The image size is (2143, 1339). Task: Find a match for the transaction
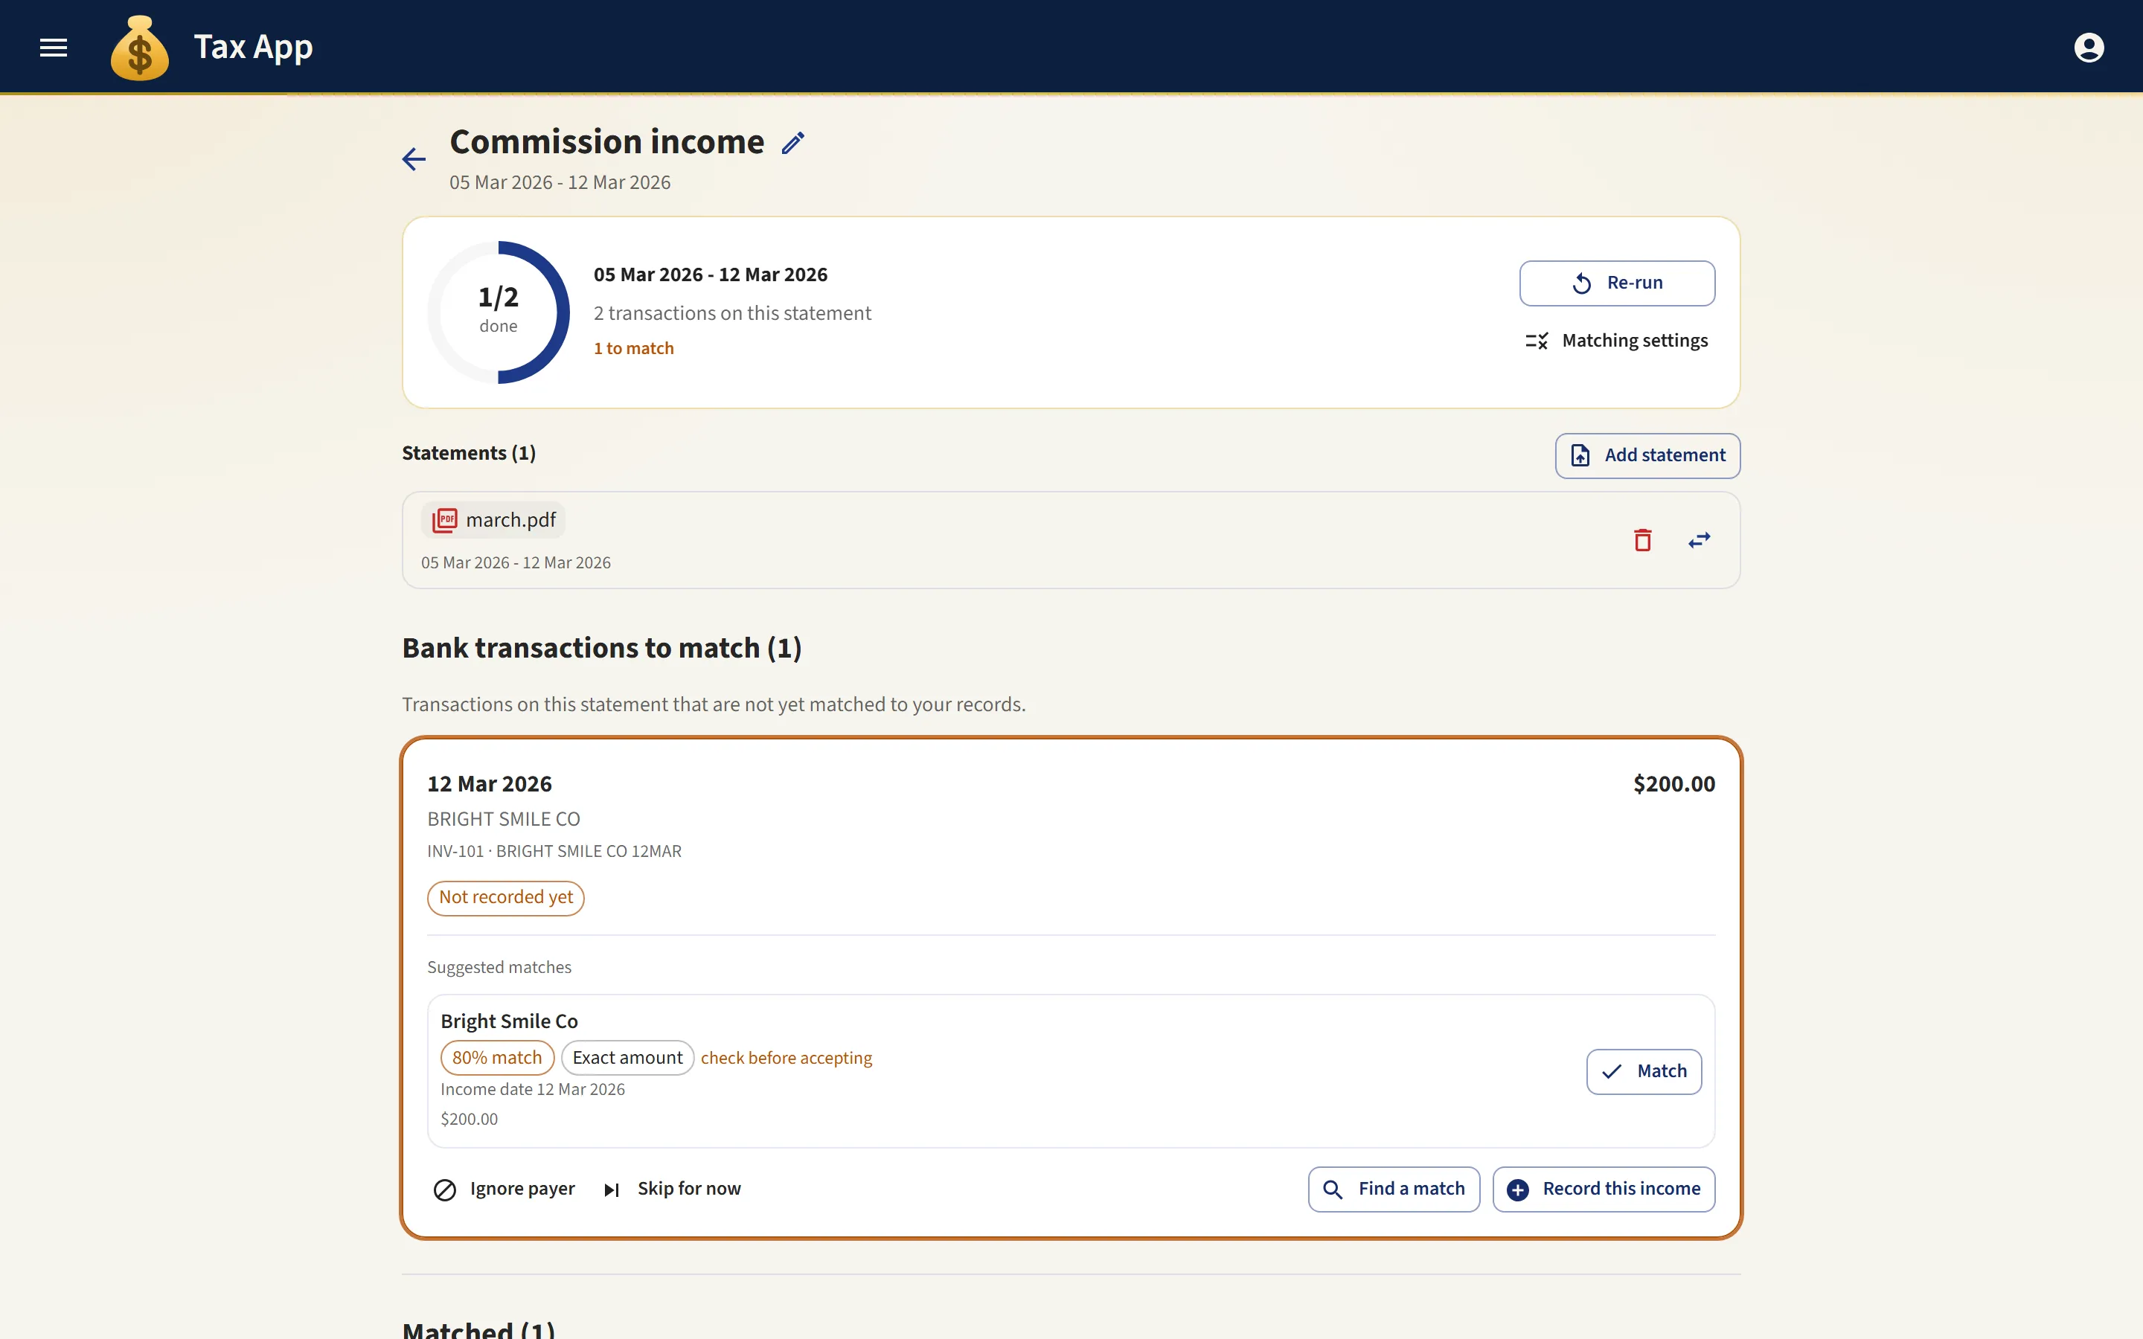[1394, 1189]
